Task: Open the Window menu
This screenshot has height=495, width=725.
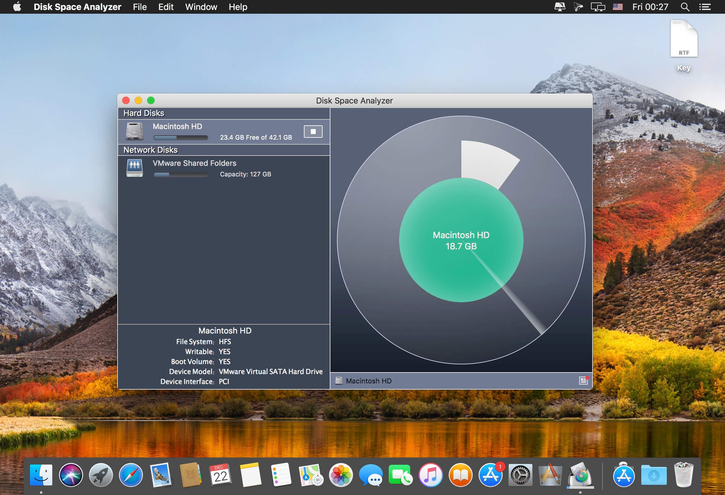Action: pyautogui.click(x=201, y=7)
